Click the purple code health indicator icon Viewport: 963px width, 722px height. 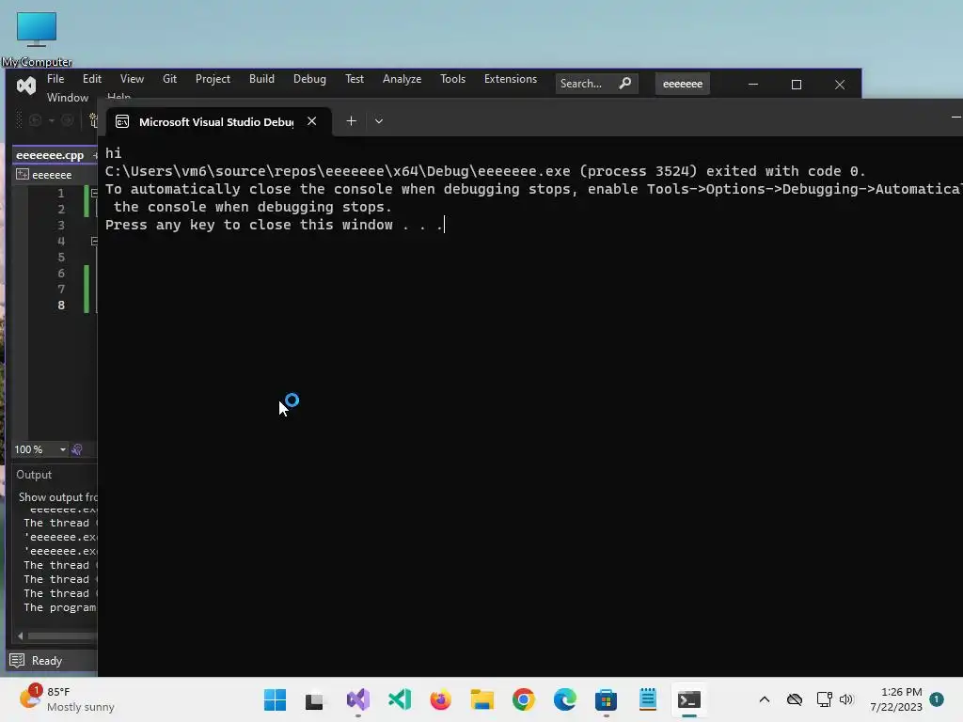point(77,449)
